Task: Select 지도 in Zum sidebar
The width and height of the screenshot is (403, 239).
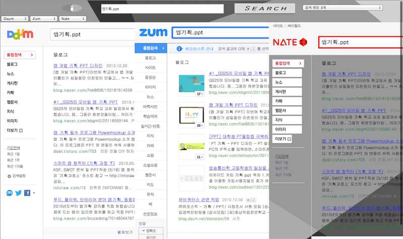Action: point(150,185)
